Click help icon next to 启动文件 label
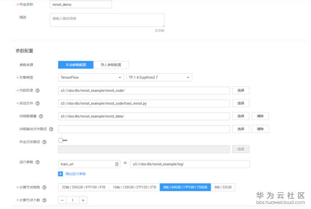Image resolution: width=311 pixels, height=209 pixels. pos(37,103)
